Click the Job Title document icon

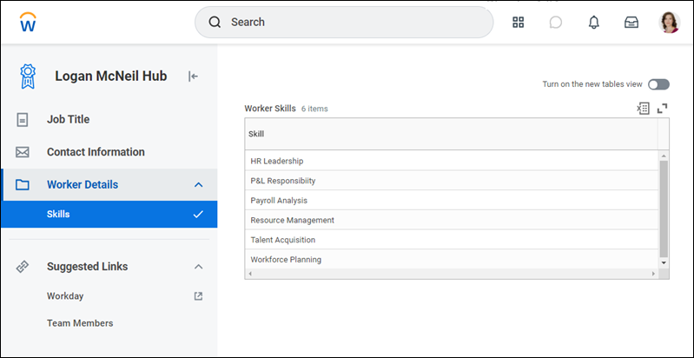[x=22, y=120]
